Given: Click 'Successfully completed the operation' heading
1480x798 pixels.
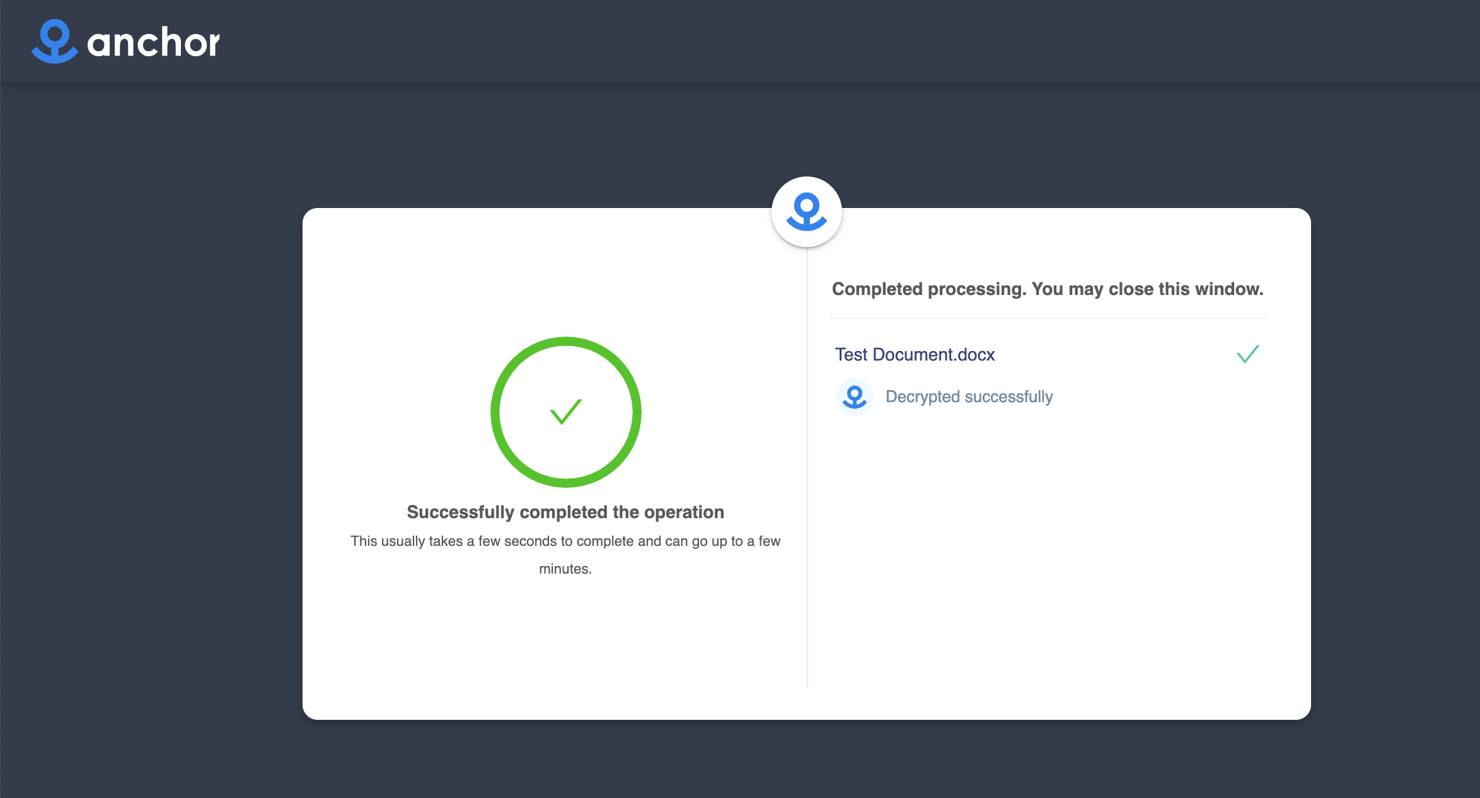Looking at the screenshot, I should click(565, 512).
